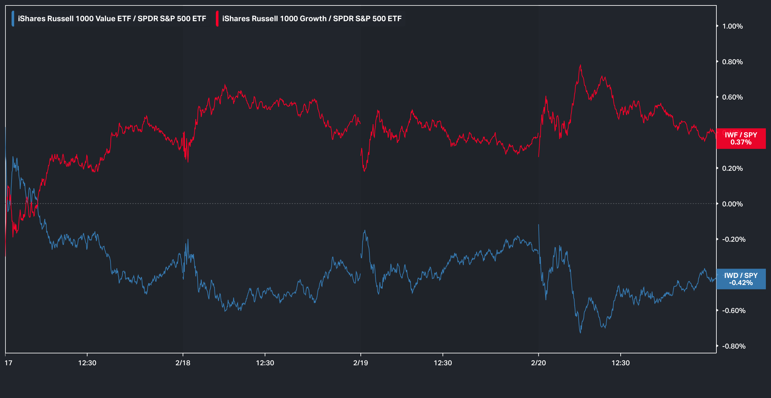The image size is (771, 398).
Task: Toggle the iShares Russell 1000 Value ETF legend
Action: point(112,19)
